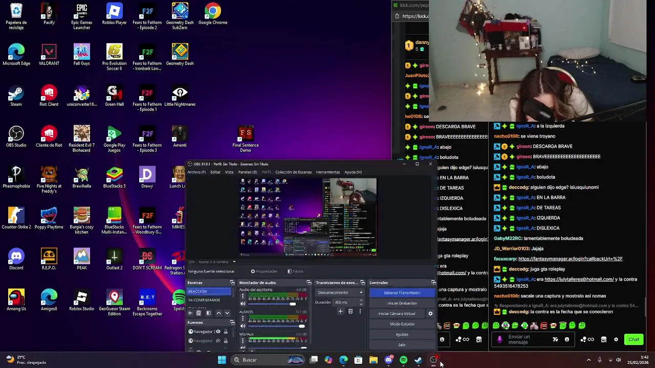Image resolution: width=655 pixels, height=368 pixels.
Task: Open Audio del escritorio options dots menu
Action: coord(243,296)
